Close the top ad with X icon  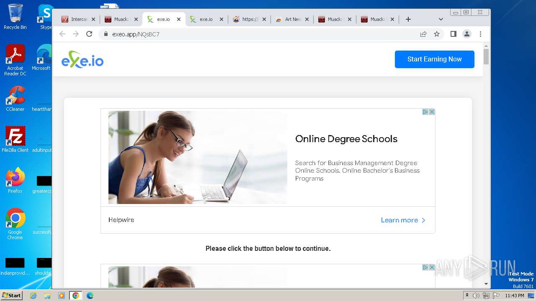(x=432, y=112)
